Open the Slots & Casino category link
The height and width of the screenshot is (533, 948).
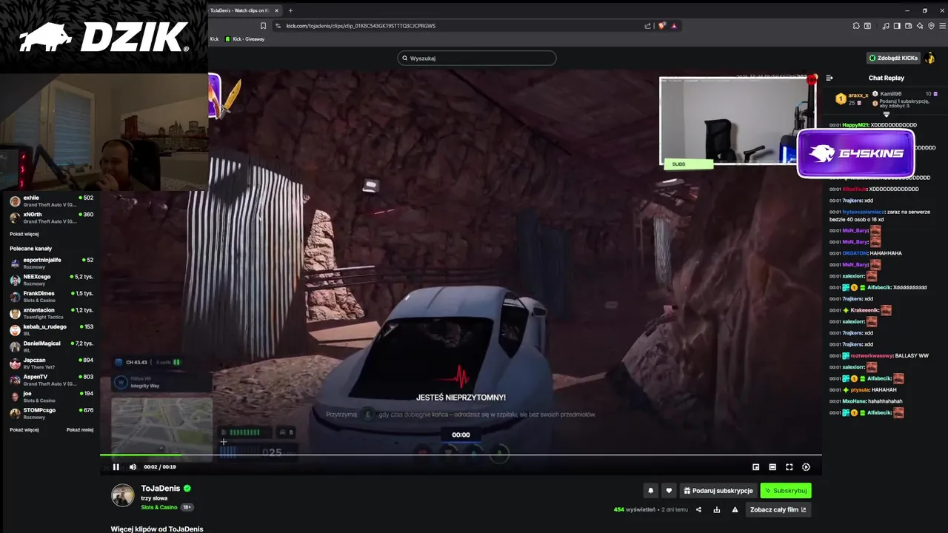159,507
